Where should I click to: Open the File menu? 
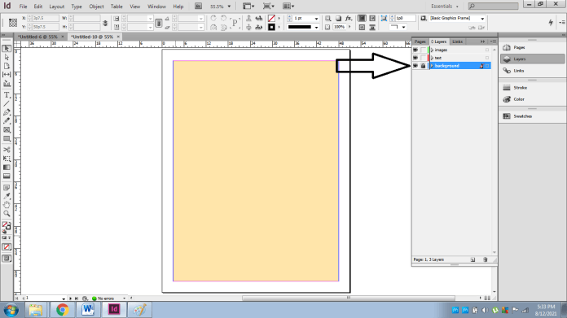tap(23, 7)
